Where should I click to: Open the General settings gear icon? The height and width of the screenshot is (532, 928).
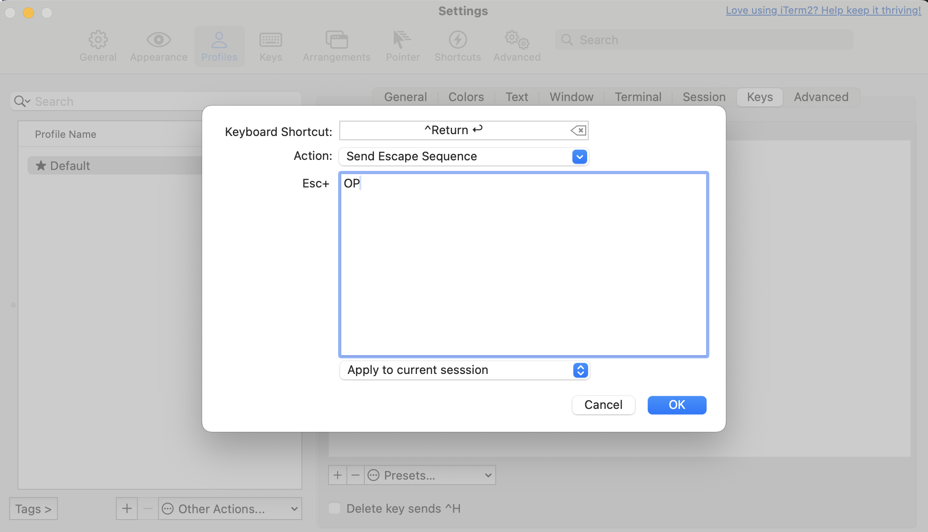(x=98, y=40)
